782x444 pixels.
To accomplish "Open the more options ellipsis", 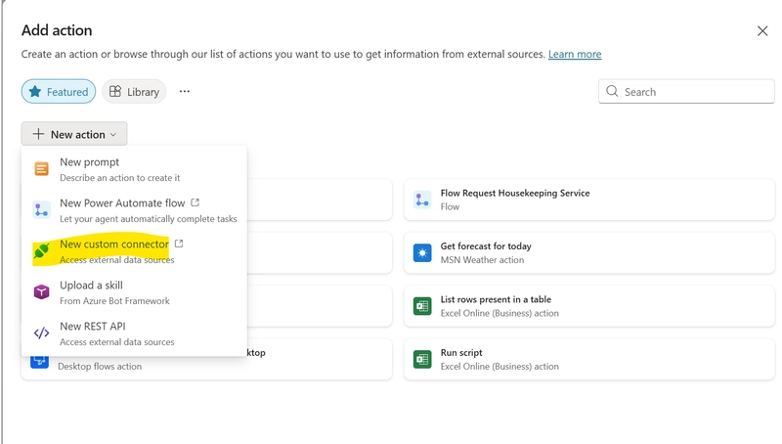I will click(x=185, y=91).
